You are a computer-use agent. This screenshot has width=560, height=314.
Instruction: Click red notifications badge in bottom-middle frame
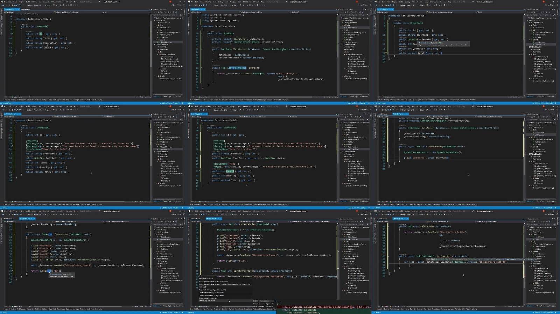click(x=357, y=211)
